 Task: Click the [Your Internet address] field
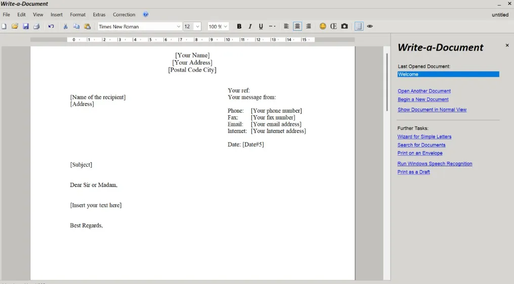pyautogui.click(x=278, y=131)
